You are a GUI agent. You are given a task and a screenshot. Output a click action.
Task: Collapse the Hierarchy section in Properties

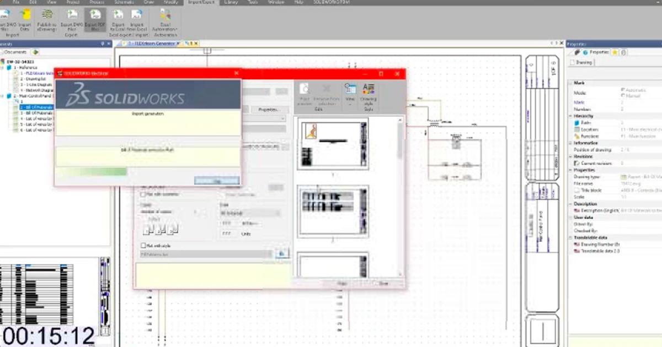pos(572,116)
